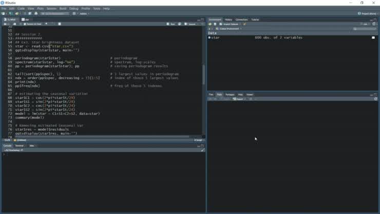Expand the blue arrow beside the star dataset
Image resolution: width=380 pixels, height=214 pixels.
[x=210, y=38]
